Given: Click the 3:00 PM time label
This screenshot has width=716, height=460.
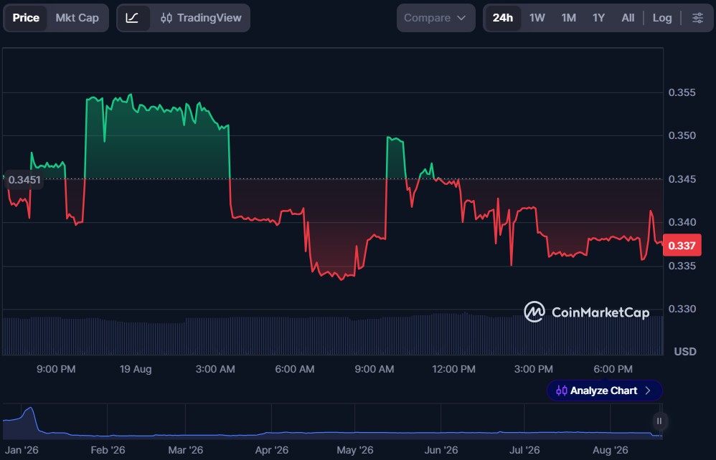Looking at the screenshot, I should 533,369.
